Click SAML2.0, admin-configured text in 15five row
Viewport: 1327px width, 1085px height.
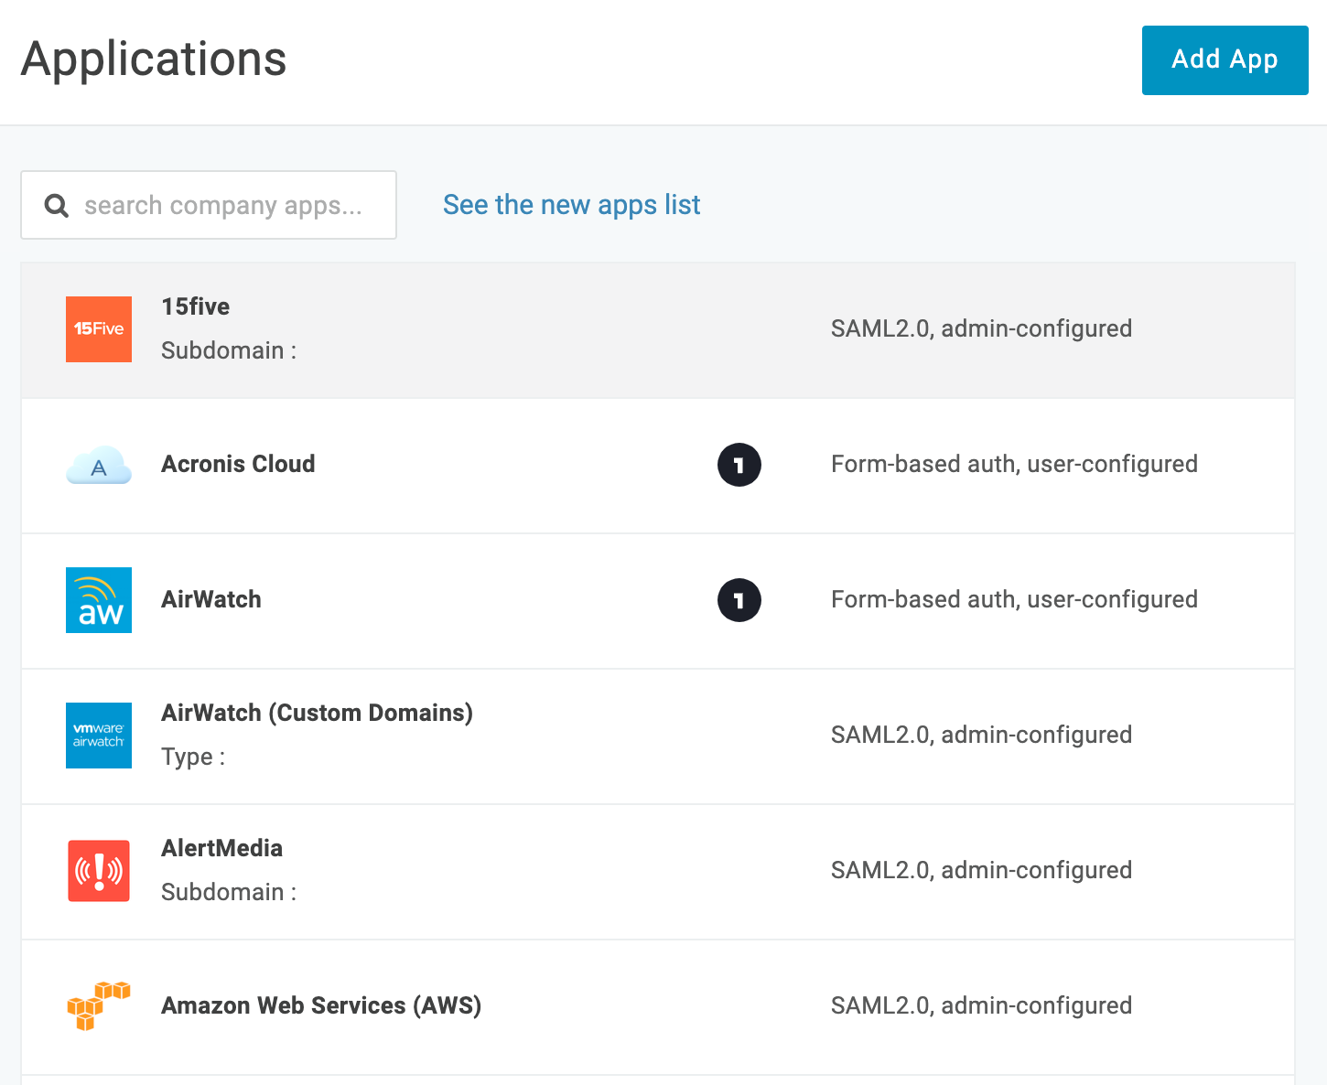981,328
